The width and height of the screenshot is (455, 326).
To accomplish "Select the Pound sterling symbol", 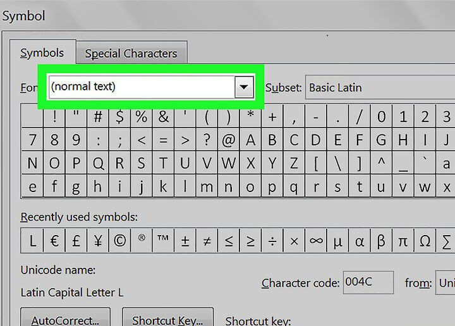I will click(76, 241).
